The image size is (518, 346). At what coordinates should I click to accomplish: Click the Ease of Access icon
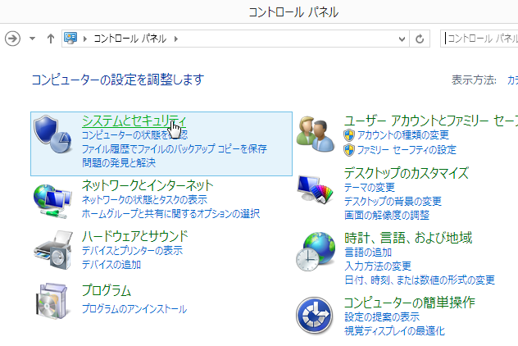314,316
